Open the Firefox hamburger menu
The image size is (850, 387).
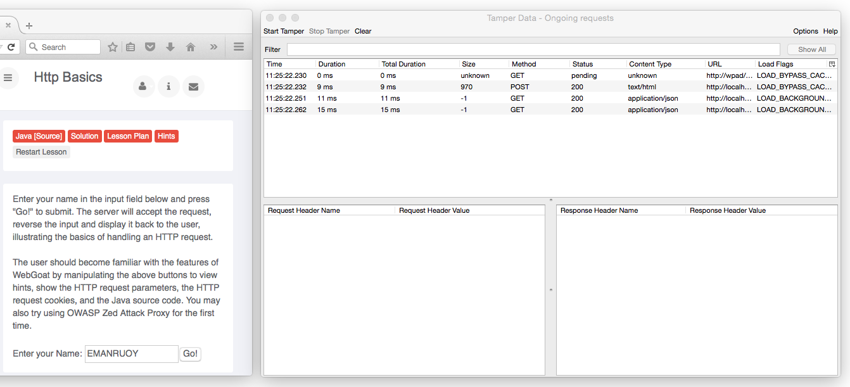pos(239,47)
